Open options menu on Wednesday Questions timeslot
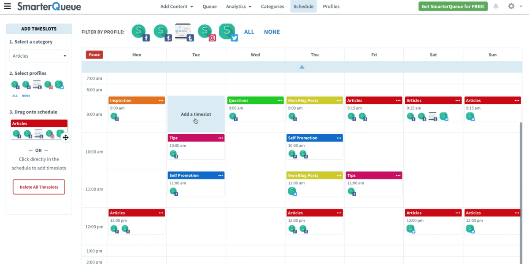The width and height of the screenshot is (529, 264). pyautogui.click(x=279, y=100)
